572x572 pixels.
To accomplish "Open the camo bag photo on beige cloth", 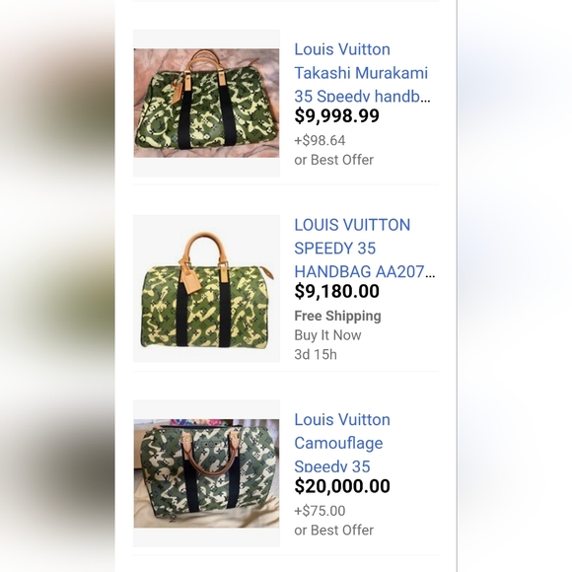I will pyautogui.click(x=206, y=473).
